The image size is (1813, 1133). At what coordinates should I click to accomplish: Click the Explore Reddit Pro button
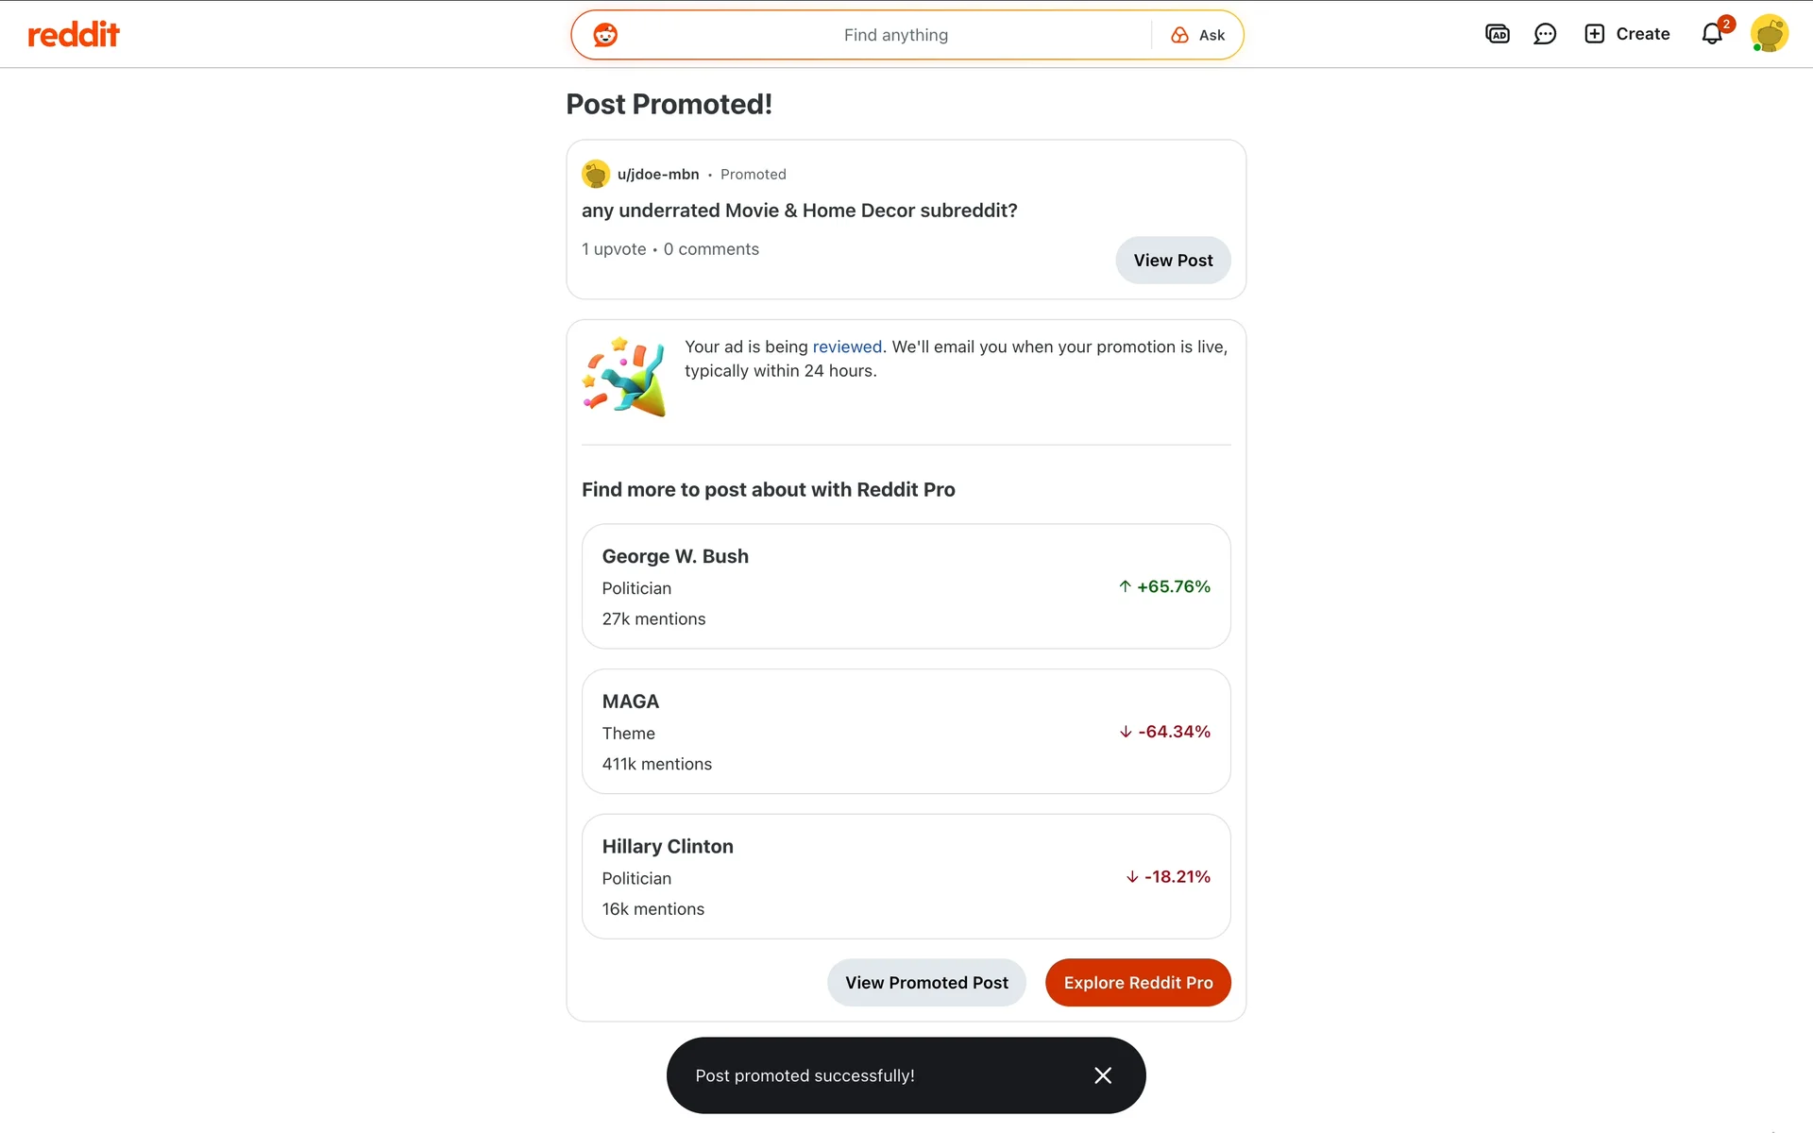(x=1138, y=983)
